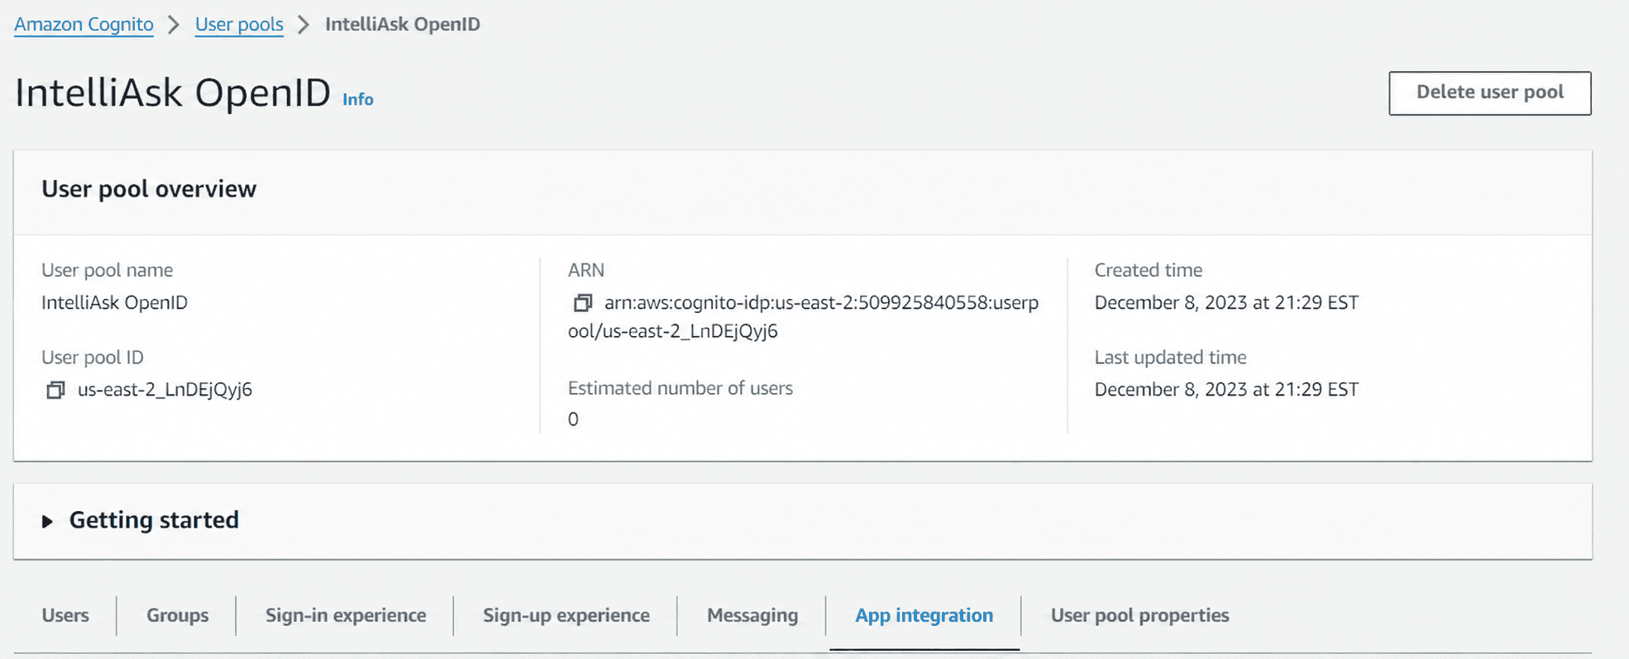Click the Created time value
This screenshot has height=659, width=1629.
click(1226, 302)
